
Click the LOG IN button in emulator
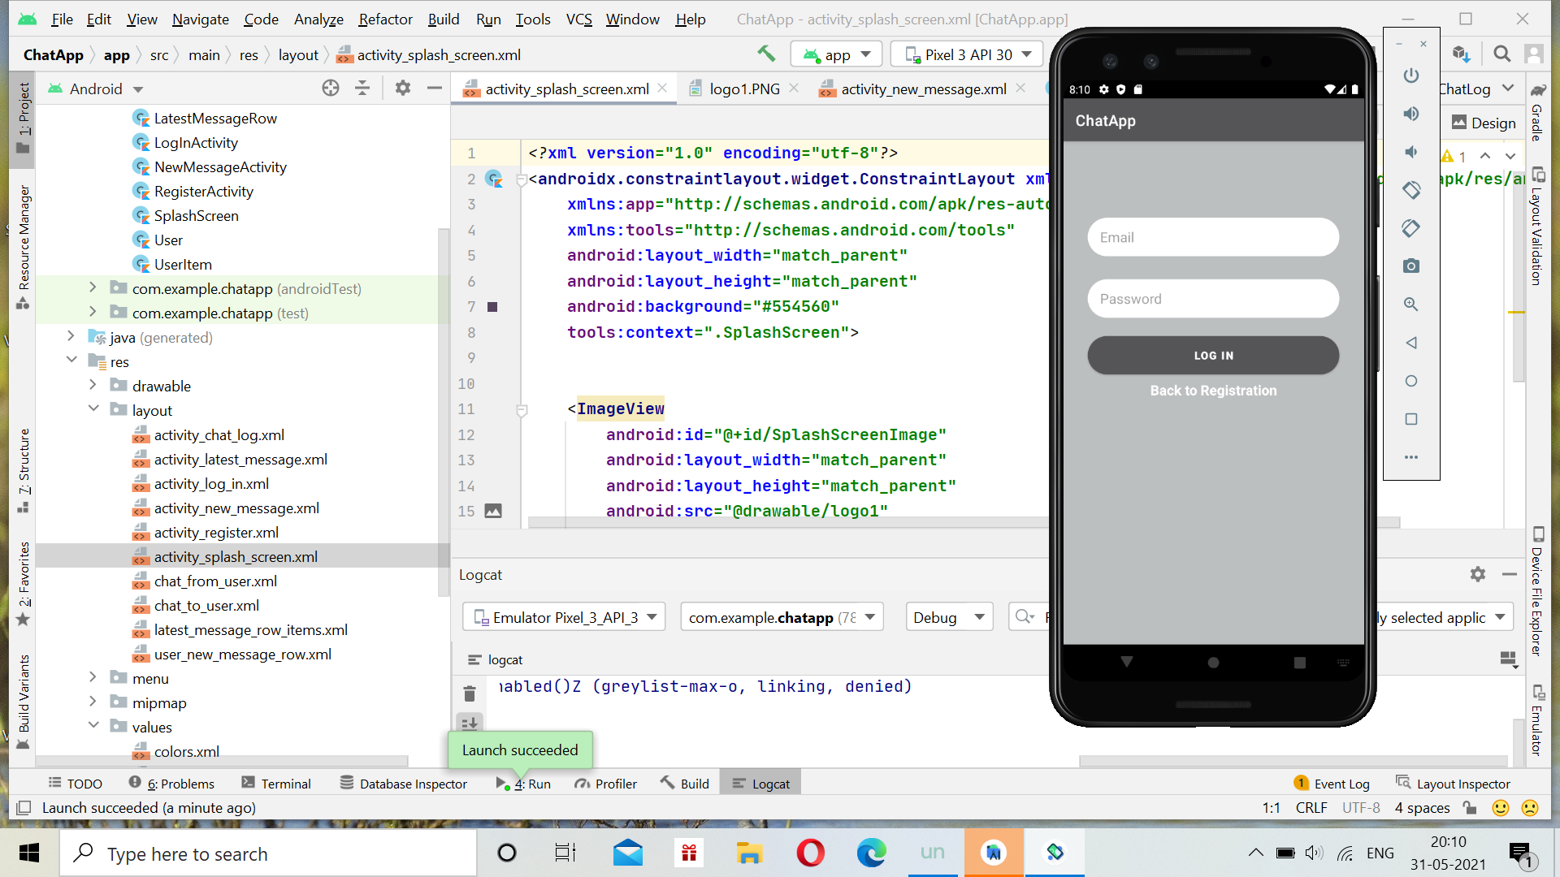coord(1213,356)
